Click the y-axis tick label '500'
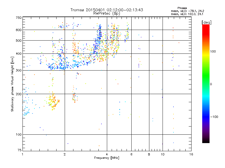Screen dimensions: 225x168 pyautogui.click(x=19, y=41)
